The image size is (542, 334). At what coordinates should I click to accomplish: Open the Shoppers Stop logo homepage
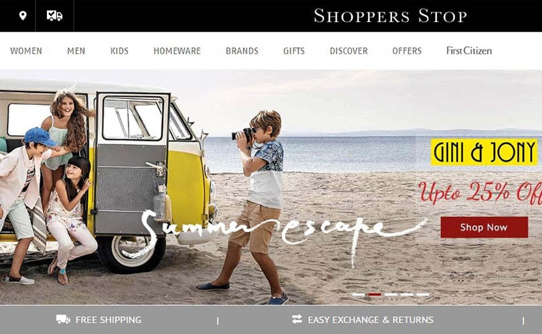[x=390, y=16]
